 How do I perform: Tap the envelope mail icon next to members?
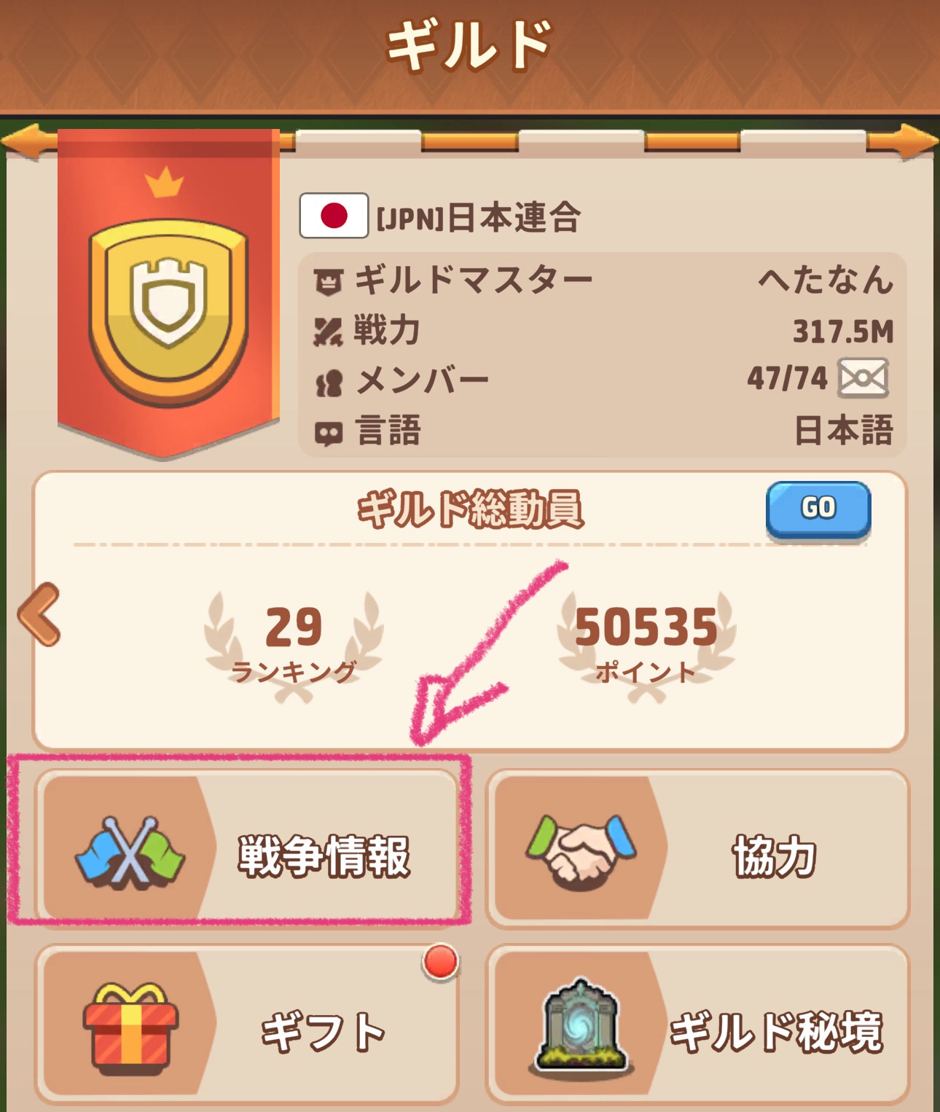(x=863, y=377)
